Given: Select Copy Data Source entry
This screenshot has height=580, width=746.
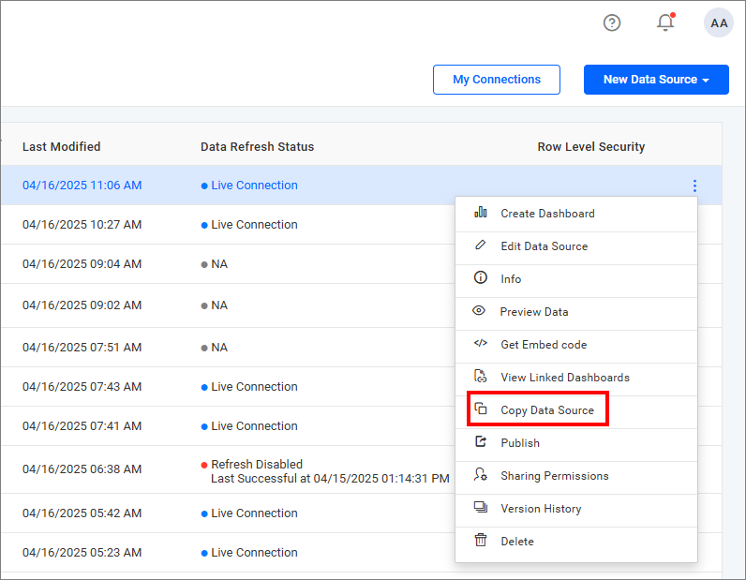Looking at the screenshot, I should coord(576,410).
